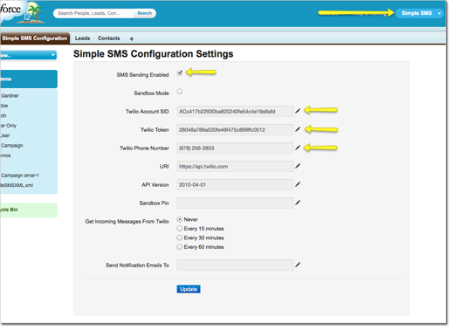Click into Twilio Account SID field
454x331 pixels.
click(235, 111)
